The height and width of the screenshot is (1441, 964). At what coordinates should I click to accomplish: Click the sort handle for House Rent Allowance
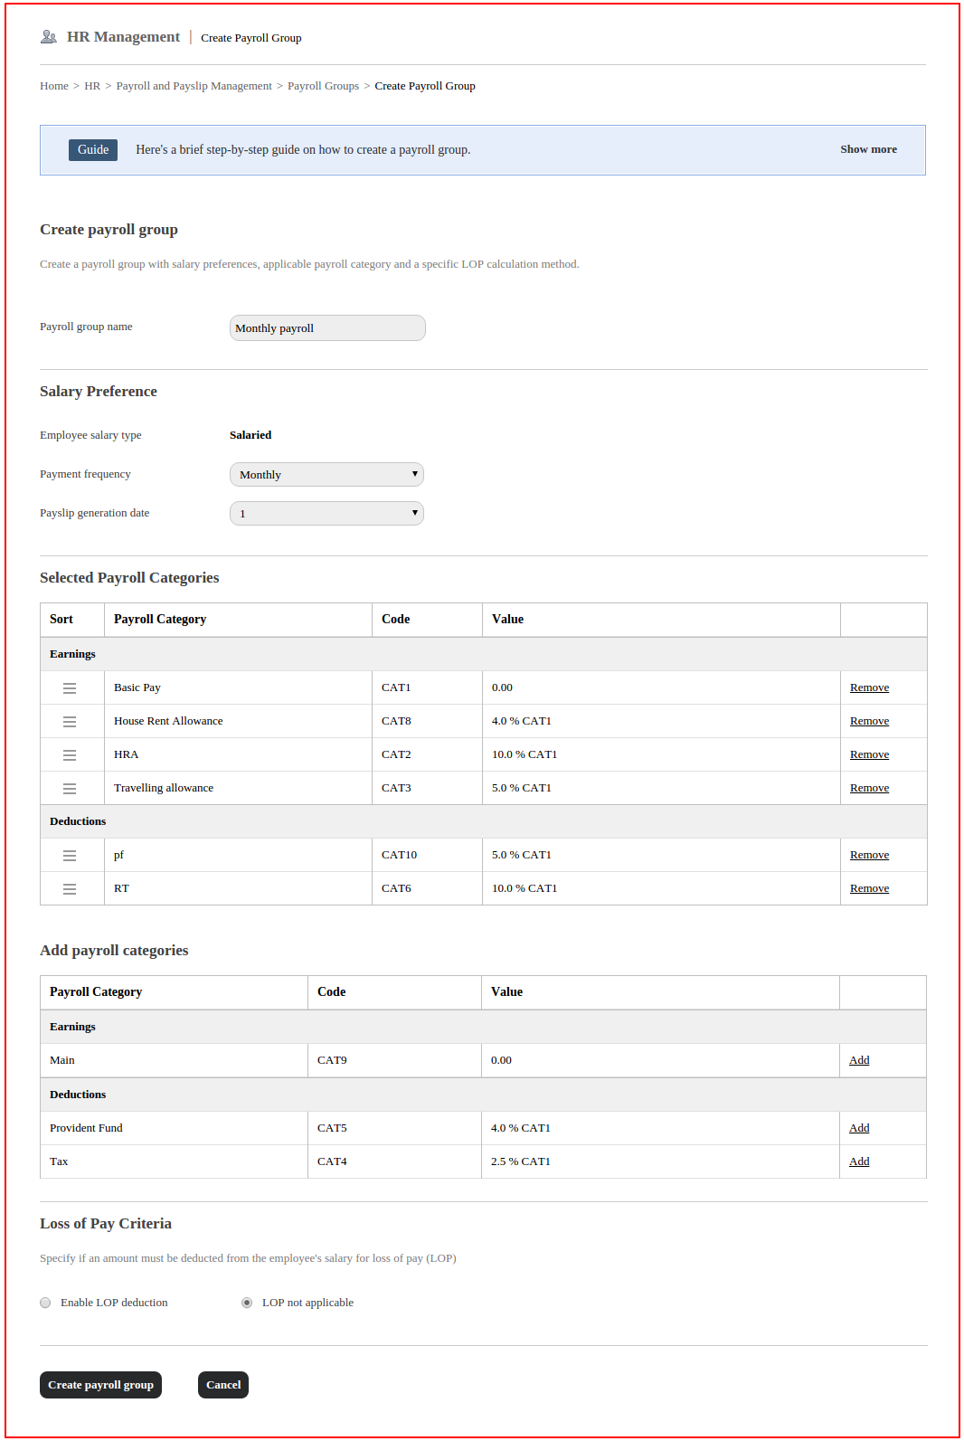(x=70, y=722)
